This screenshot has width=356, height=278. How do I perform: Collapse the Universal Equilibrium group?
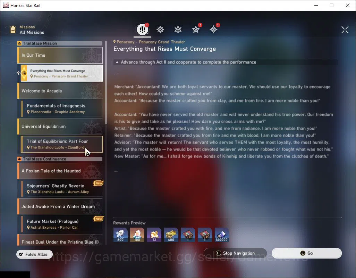(60, 126)
